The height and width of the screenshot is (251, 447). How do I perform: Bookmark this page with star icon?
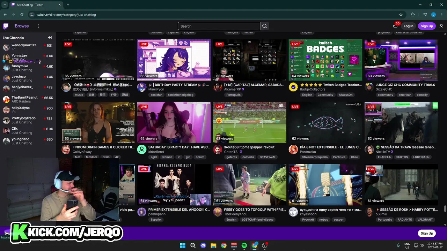click(x=401, y=15)
